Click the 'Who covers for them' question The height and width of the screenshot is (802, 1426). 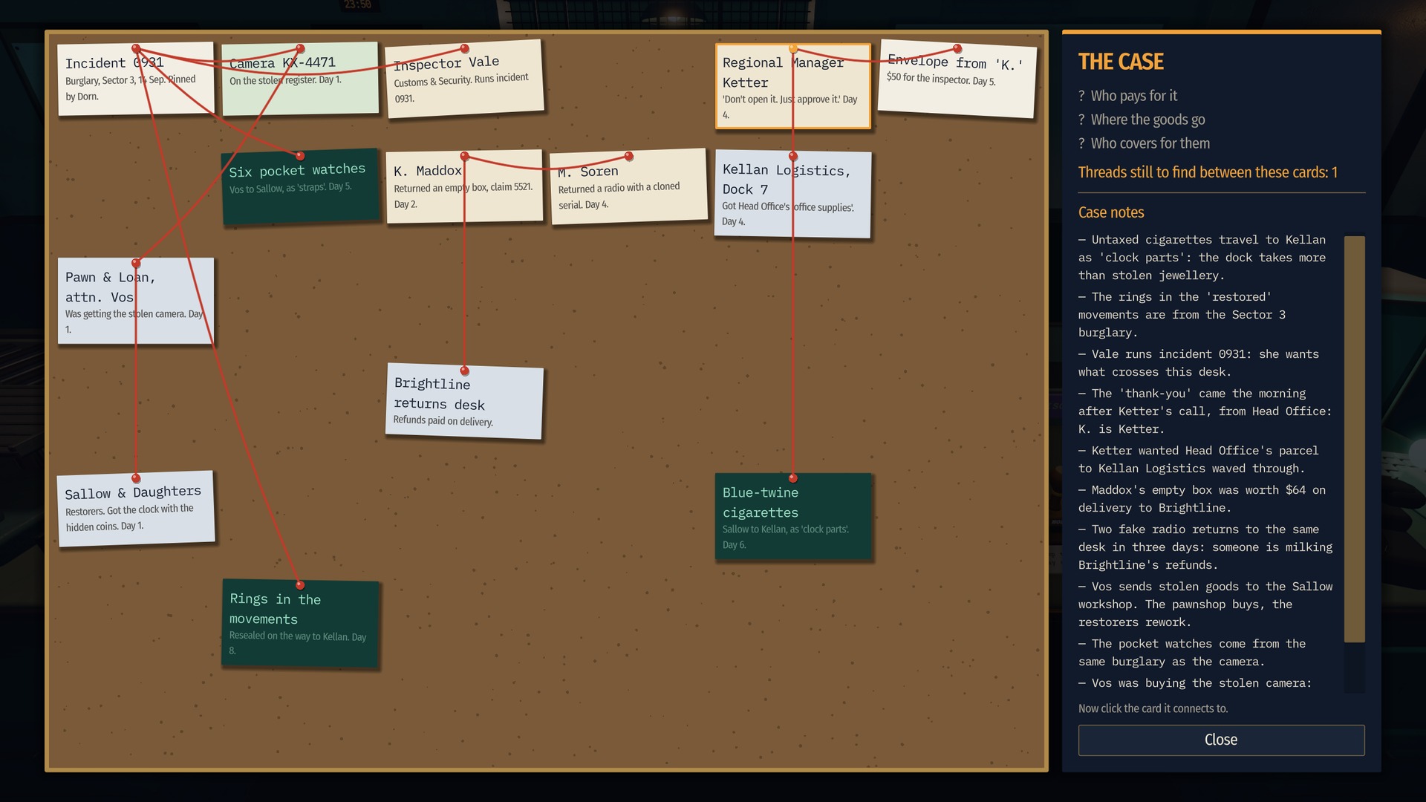pyautogui.click(x=1144, y=143)
